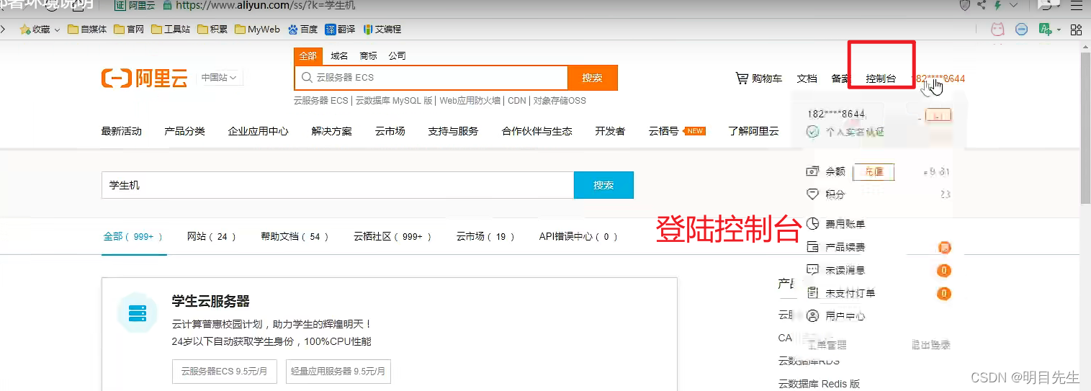Switch to the 云栖社区 results tab
Viewport: 1091px width, 391px height.
coord(392,236)
